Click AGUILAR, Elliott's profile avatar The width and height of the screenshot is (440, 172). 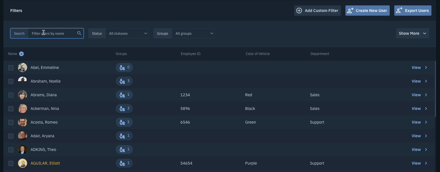point(23,163)
